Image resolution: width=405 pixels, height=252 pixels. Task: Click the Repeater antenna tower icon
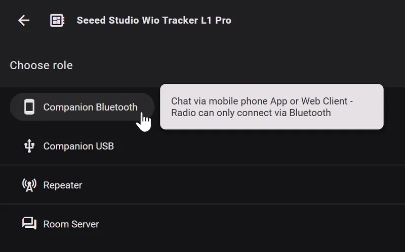29,185
